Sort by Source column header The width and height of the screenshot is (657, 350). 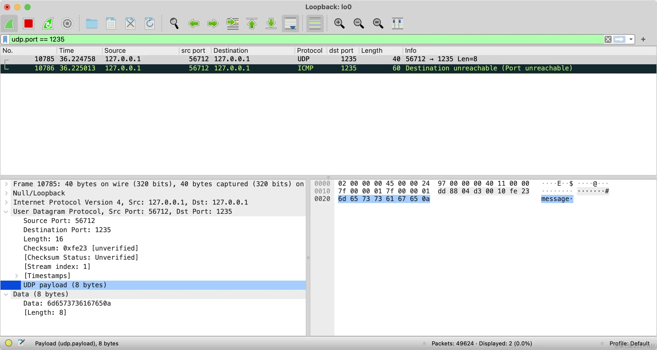[141, 51]
